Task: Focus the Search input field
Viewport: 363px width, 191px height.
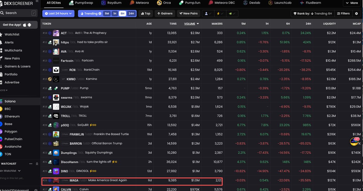Action: (x=18, y=13)
